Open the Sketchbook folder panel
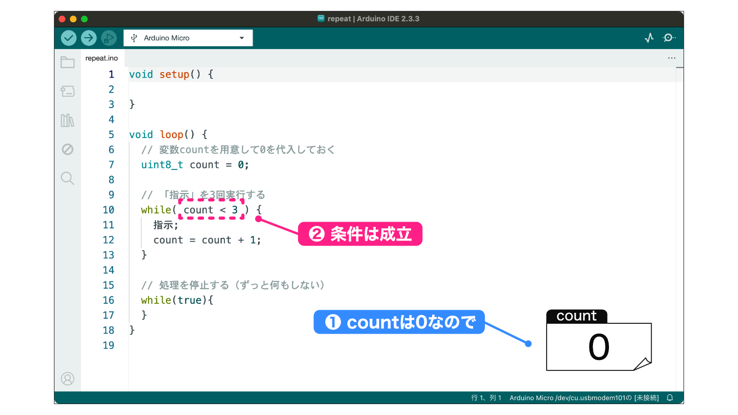This screenshot has height=415, width=738. point(68,62)
